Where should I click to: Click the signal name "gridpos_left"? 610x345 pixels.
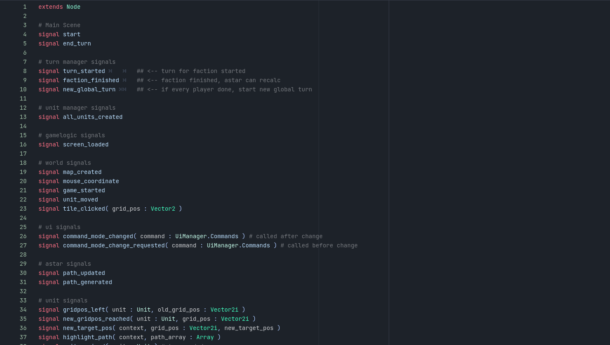84,310
